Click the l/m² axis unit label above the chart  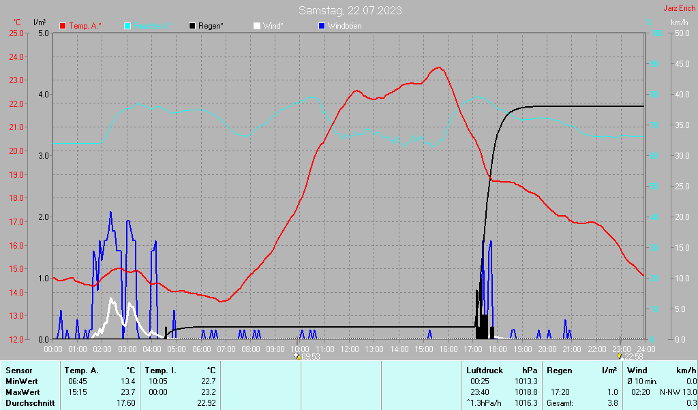[x=40, y=22]
